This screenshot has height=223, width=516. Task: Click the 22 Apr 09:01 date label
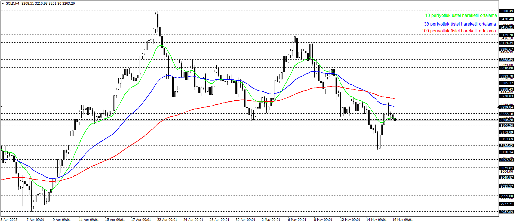coord(167,220)
